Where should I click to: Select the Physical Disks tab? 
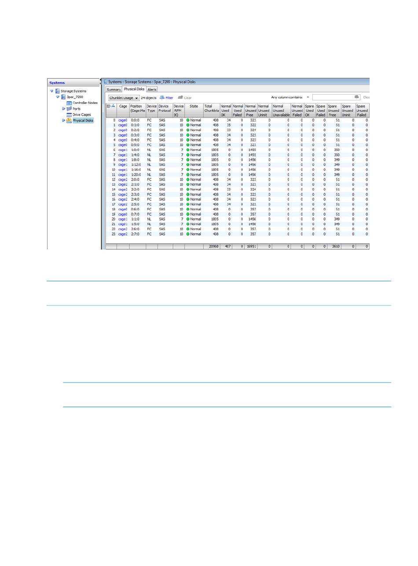click(134, 89)
